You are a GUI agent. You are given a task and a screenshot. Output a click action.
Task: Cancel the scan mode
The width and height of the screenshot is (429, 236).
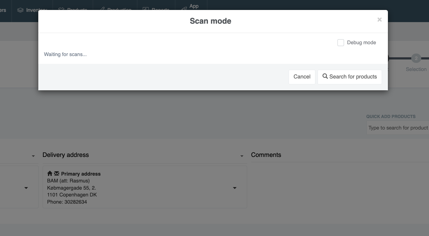(302, 77)
